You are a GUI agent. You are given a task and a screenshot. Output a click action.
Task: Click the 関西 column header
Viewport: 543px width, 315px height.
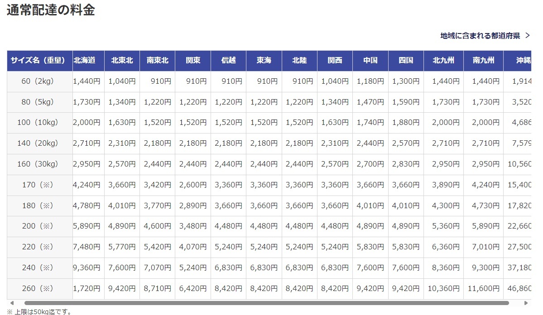tap(335, 61)
